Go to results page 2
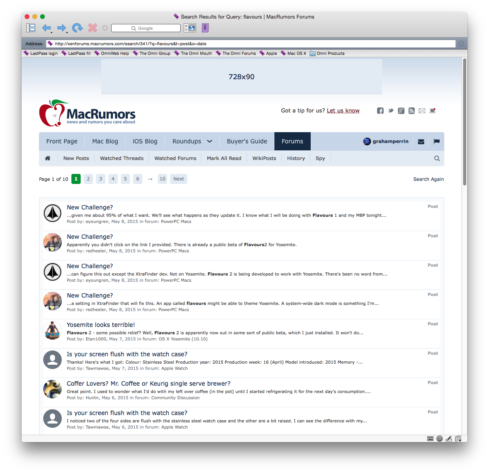489x473 pixels. 88,179
